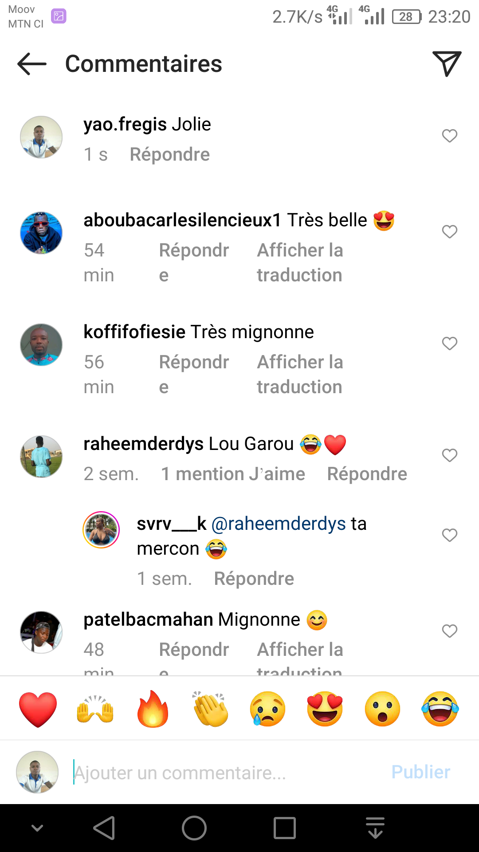
Task: Tap the back arrow in header
Action: click(32, 64)
